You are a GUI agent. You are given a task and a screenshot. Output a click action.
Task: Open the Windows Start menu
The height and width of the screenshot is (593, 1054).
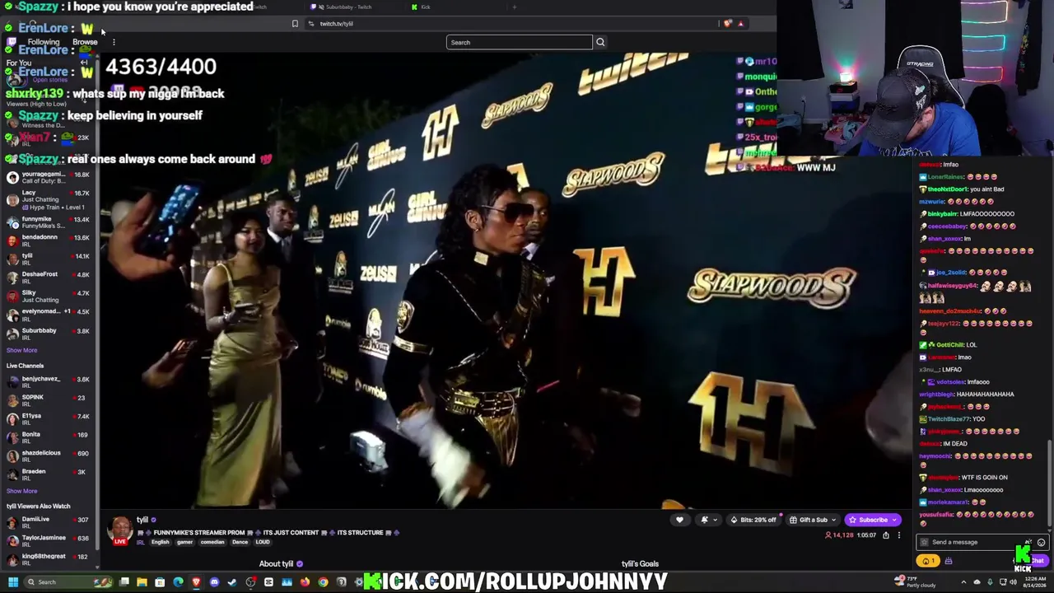pyautogui.click(x=12, y=582)
